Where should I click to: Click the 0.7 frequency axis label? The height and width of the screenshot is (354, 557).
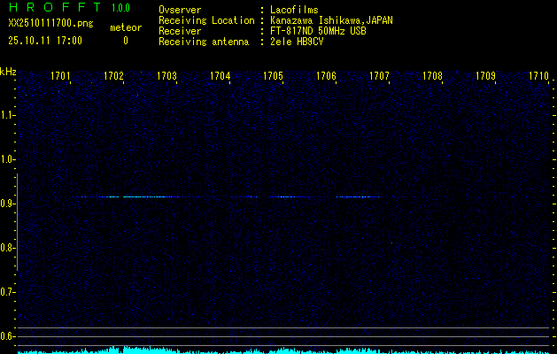click(8, 291)
